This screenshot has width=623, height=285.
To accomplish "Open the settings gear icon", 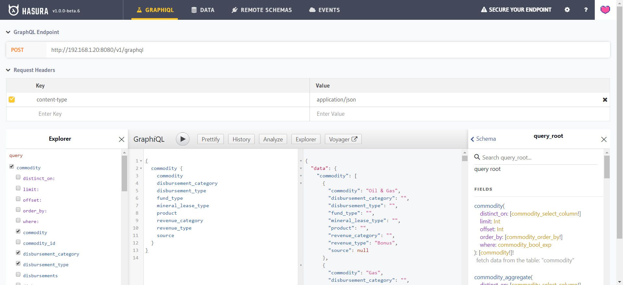I will point(567,10).
